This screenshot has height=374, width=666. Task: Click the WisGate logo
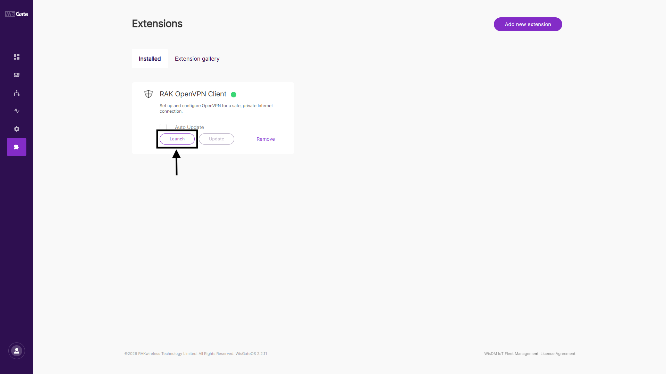tap(17, 14)
